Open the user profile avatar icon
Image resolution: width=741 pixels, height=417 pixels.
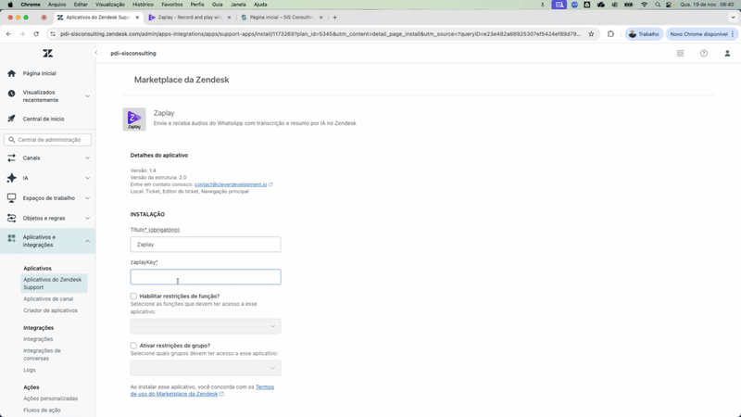[x=727, y=54]
